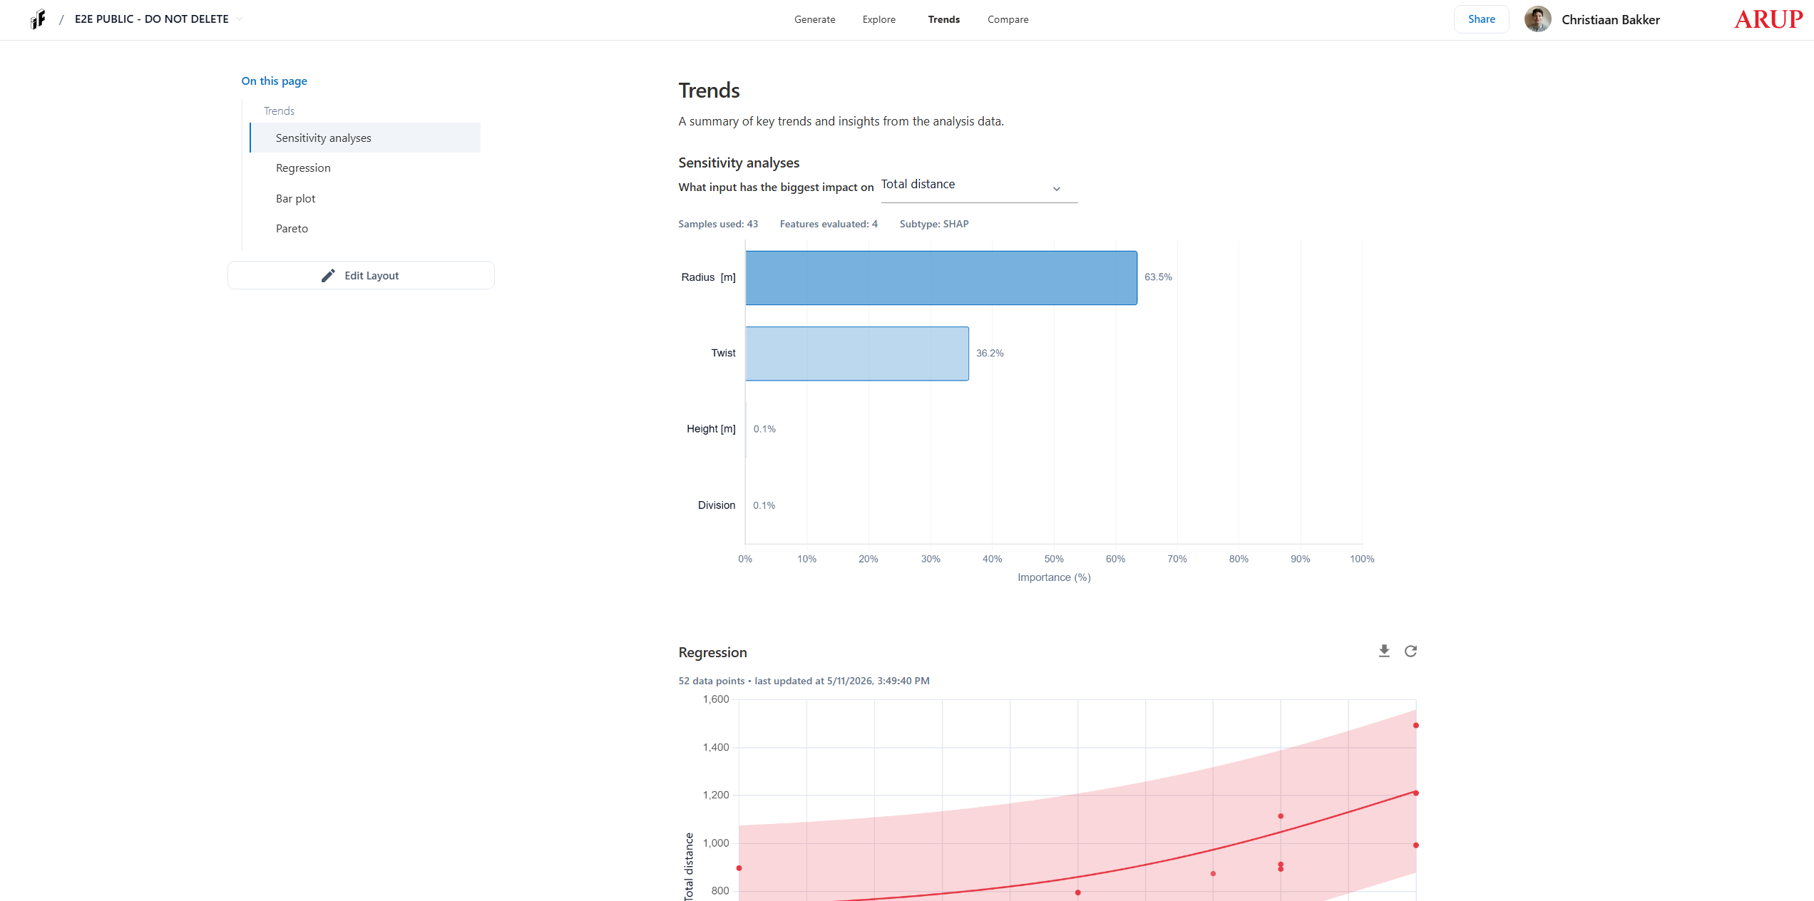
Task: Click the Twist axis label
Action: tap(723, 354)
